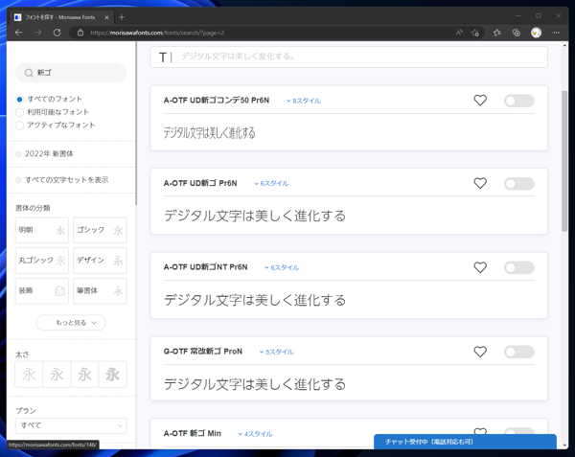
Task: Activate the A-OTF UD新ゴ Pr6N toggle
Action: click(518, 184)
